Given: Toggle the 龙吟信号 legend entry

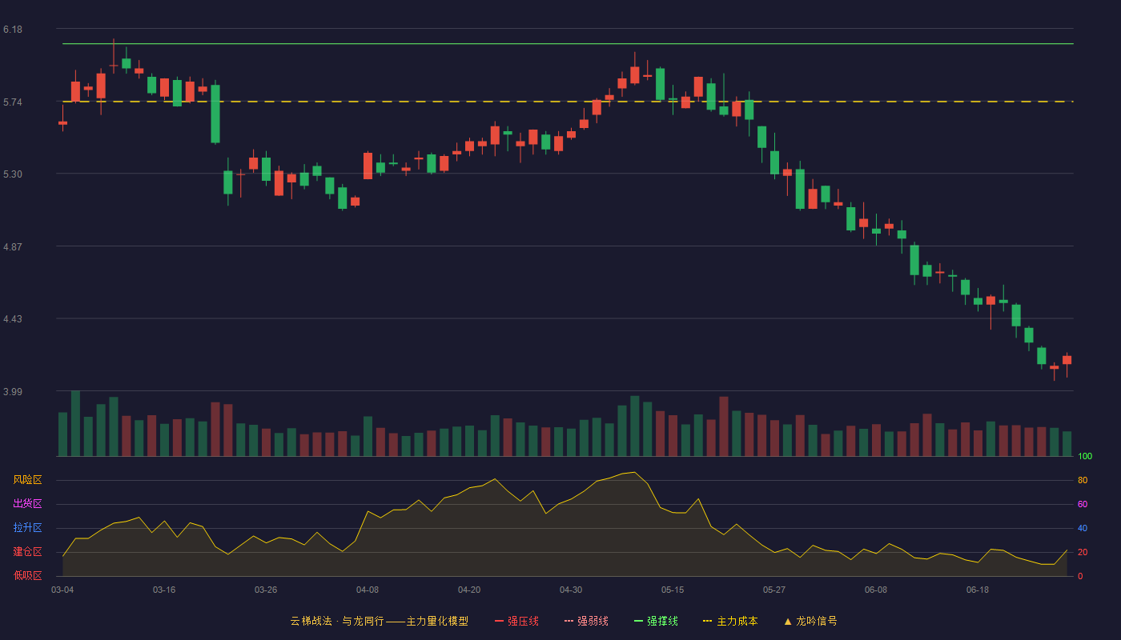Looking at the screenshot, I should click(810, 621).
